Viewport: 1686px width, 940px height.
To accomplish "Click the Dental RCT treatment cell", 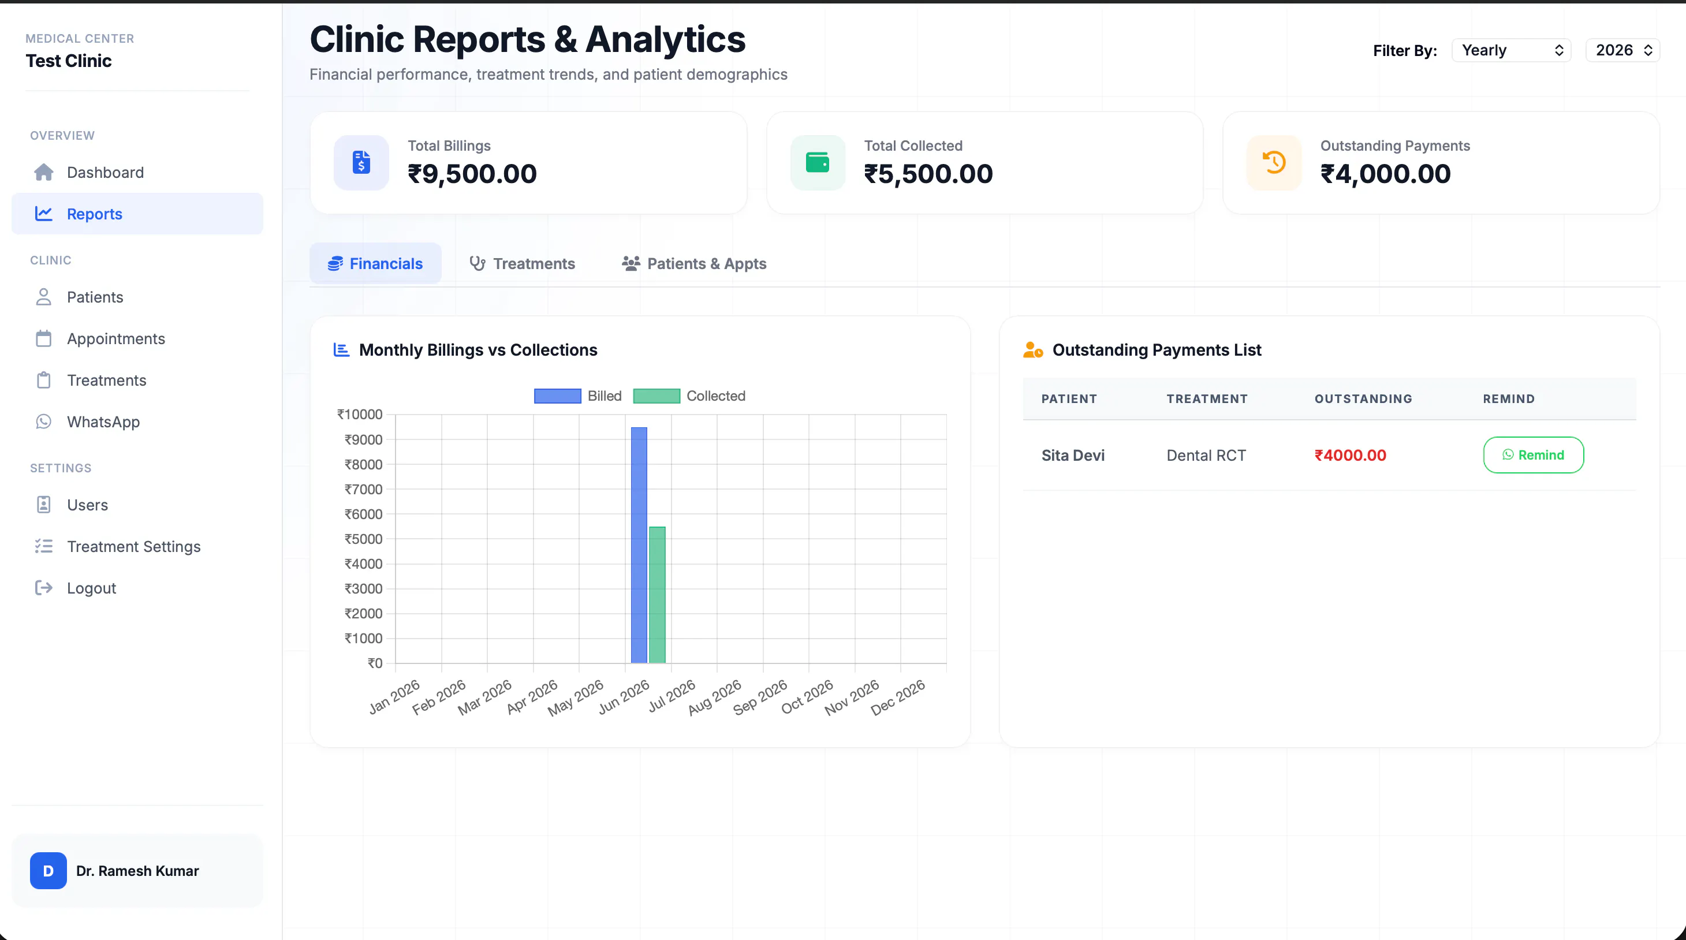I will point(1206,455).
